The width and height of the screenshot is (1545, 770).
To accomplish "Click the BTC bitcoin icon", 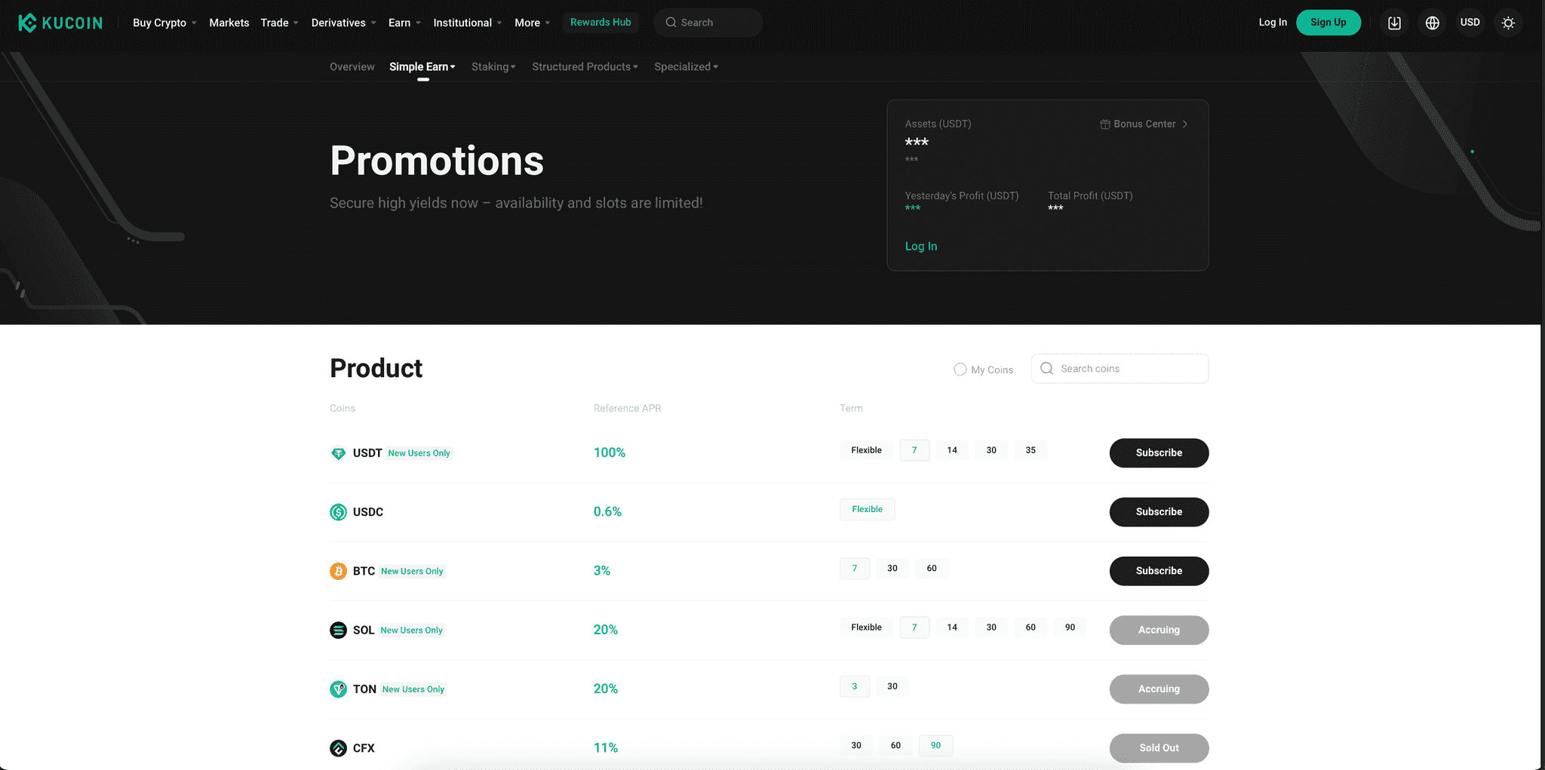I will (x=338, y=571).
